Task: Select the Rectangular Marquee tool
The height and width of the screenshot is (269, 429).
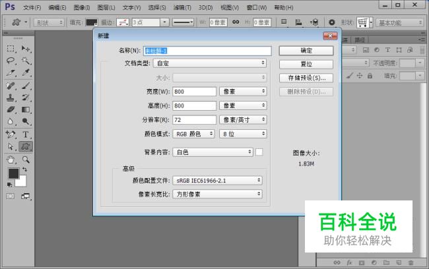Action: click(11, 49)
